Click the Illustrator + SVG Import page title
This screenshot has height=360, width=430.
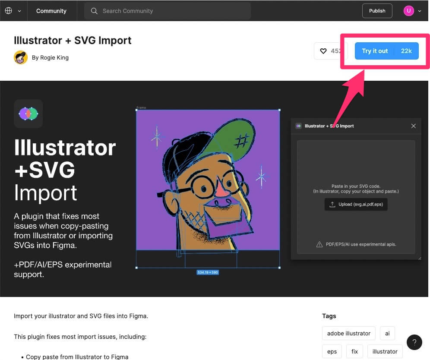[x=73, y=40]
